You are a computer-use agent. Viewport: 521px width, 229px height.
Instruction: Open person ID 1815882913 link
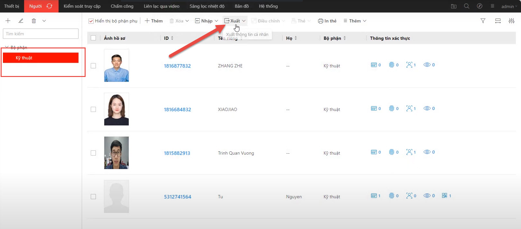click(x=177, y=153)
